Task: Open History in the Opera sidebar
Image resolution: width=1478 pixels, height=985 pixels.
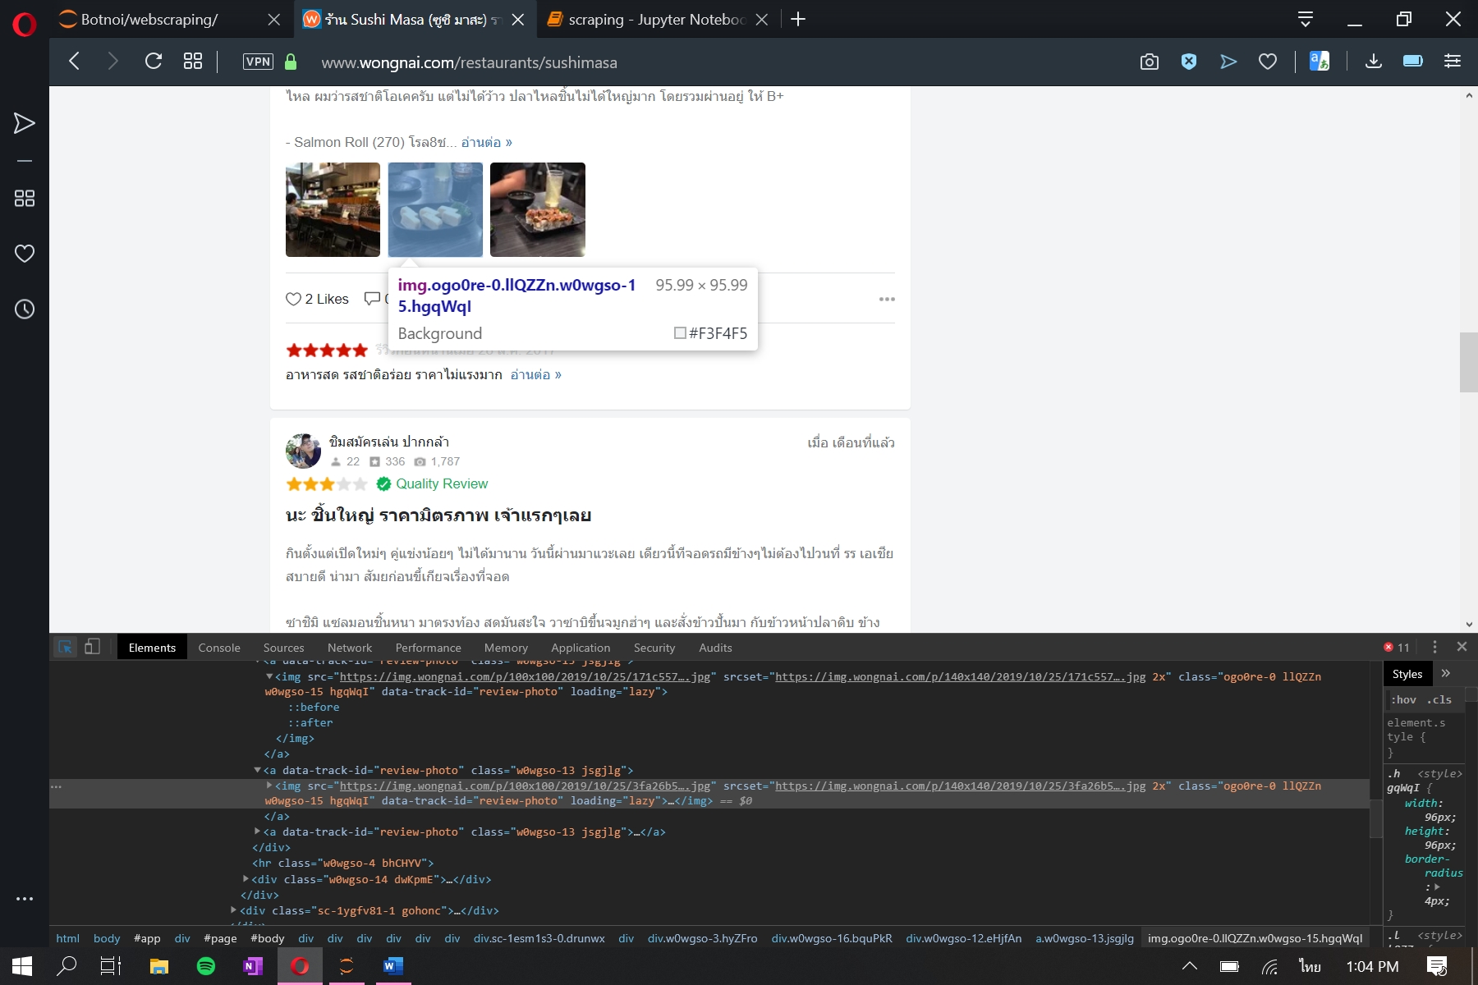Action: pos(25,309)
